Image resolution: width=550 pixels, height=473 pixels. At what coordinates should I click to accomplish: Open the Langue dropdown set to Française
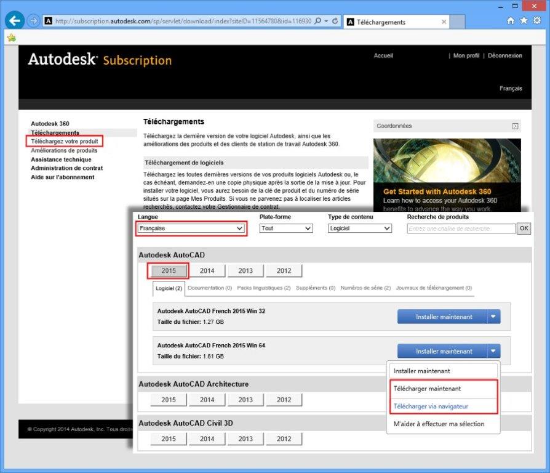(191, 228)
